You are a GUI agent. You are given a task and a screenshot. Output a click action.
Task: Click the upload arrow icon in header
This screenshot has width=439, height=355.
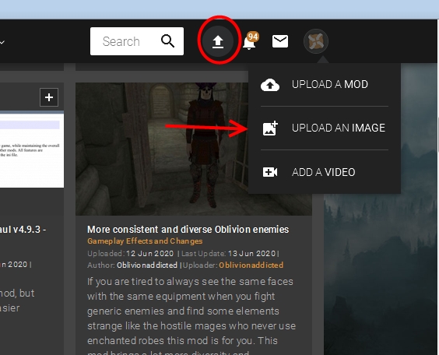(x=218, y=41)
